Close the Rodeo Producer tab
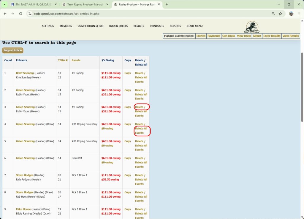The image size is (304, 219). tap(159, 4)
